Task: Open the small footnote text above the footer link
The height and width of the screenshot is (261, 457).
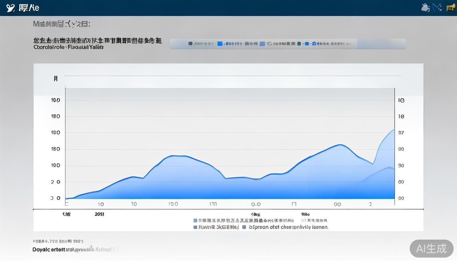Action: coord(58,241)
